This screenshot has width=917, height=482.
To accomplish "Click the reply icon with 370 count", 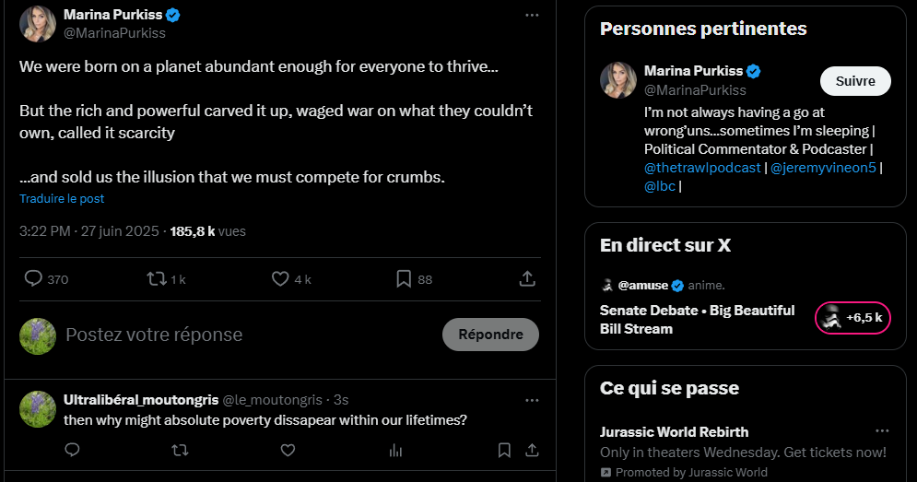I will pos(33,278).
